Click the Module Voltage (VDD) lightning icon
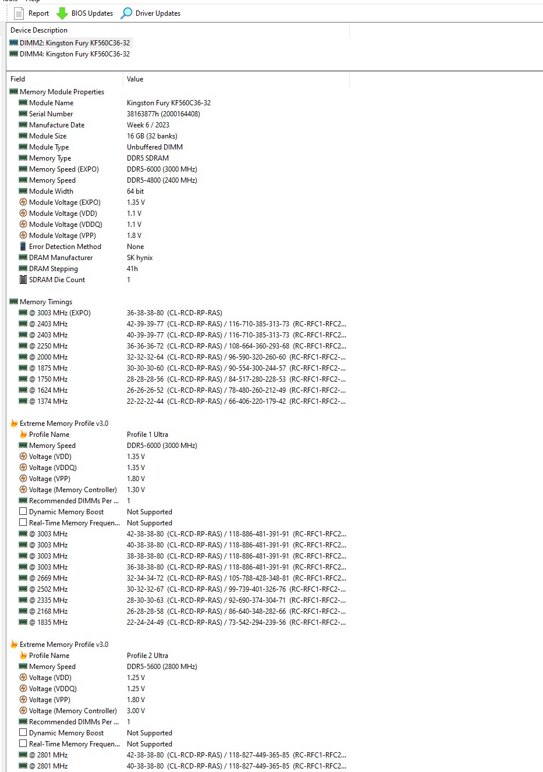543x772 pixels. [x=23, y=213]
